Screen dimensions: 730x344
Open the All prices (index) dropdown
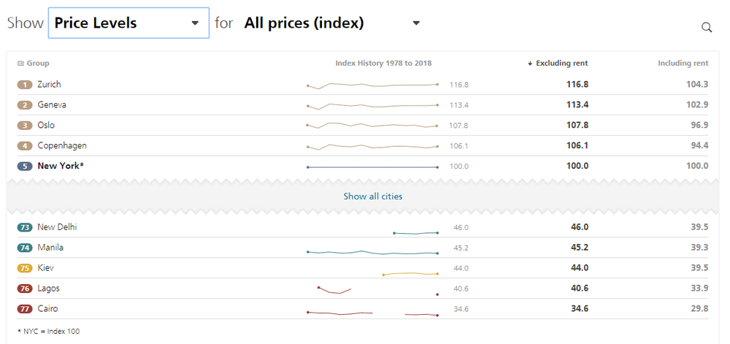pyautogui.click(x=332, y=23)
